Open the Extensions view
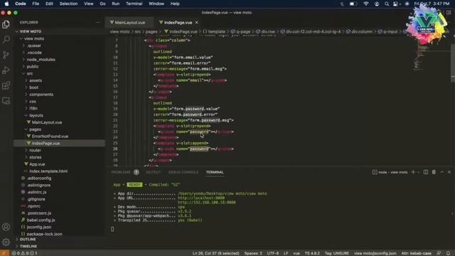The image size is (455, 256). tap(6, 85)
